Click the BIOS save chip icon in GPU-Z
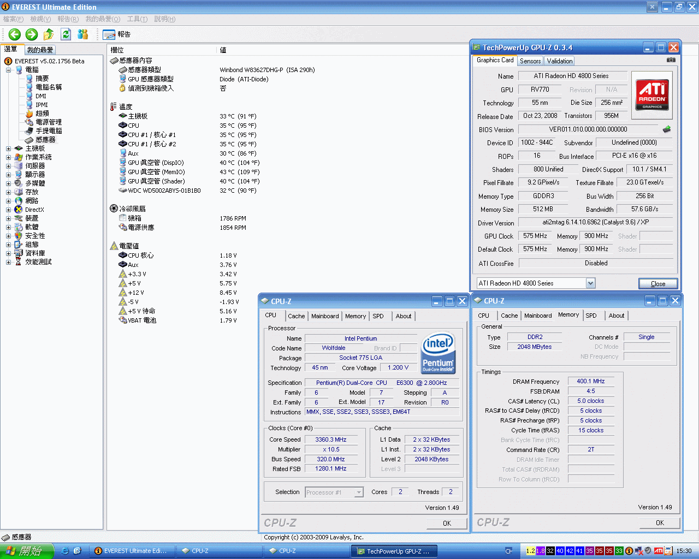Screen dimensions: 699x559 [667, 129]
